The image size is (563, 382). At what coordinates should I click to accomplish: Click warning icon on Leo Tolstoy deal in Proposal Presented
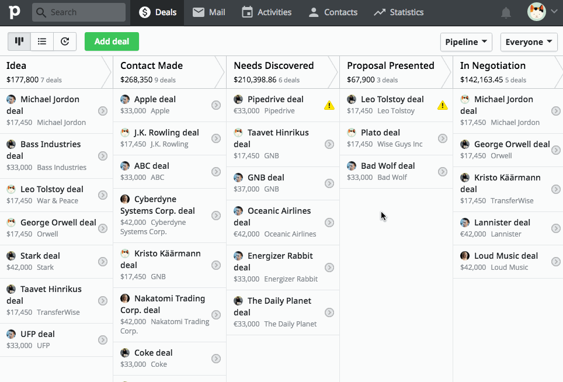pos(443,106)
